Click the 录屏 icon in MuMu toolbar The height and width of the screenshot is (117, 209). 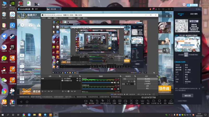point(86,102)
